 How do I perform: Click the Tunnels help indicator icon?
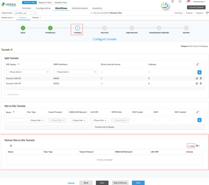click(x=11, y=49)
